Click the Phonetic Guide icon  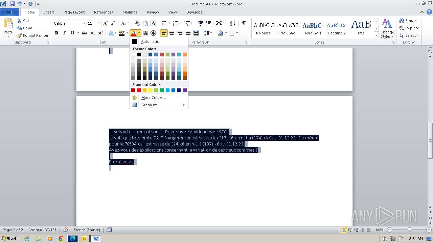pyautogui.click(x=145, y=23)
